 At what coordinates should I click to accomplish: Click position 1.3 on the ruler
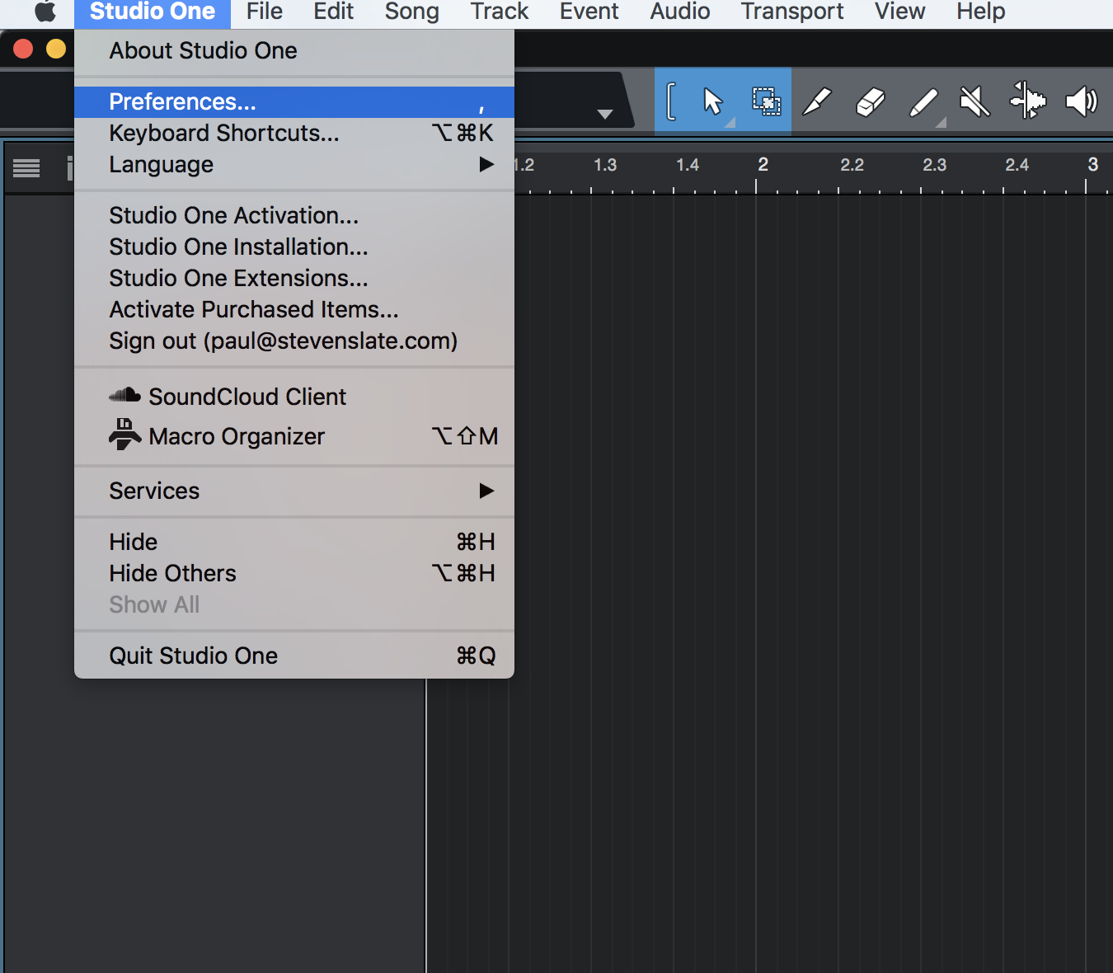605,165
